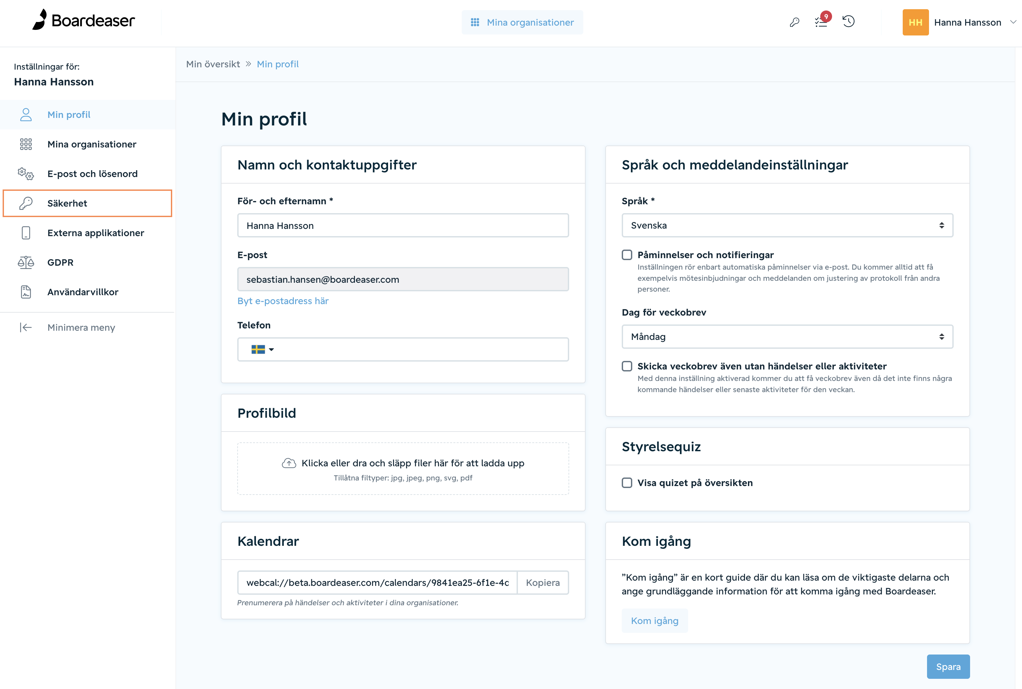
Task: Click the Kopiera calendar link button
Action: point(543,583)
